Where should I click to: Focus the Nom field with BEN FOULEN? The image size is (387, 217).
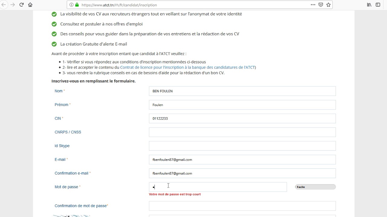point(242,91)
